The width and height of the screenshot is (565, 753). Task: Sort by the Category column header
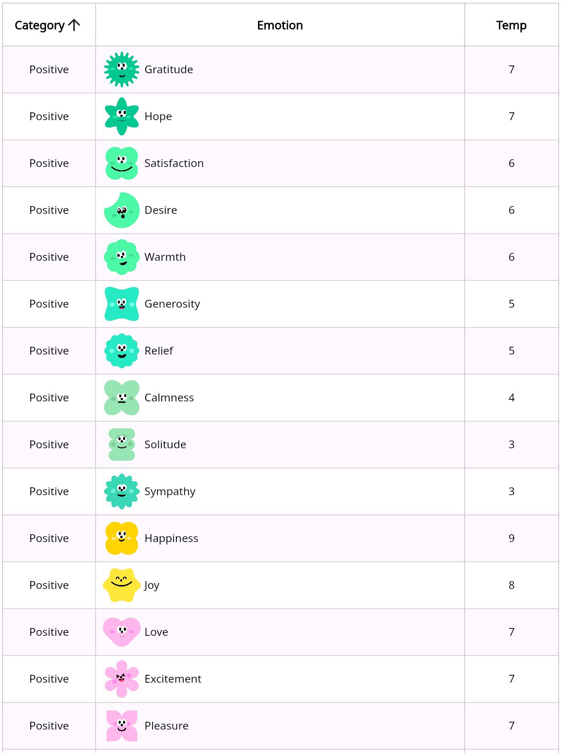coord(40,25)
